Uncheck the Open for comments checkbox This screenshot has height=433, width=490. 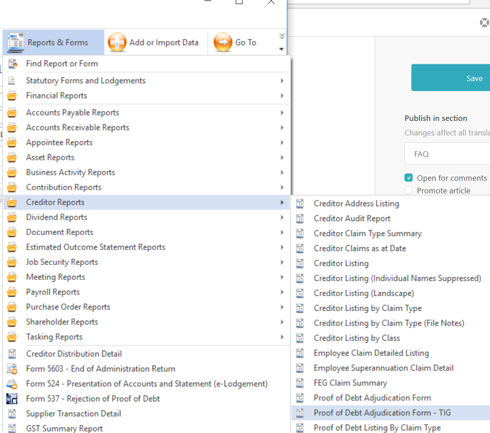tap(409, 178)
